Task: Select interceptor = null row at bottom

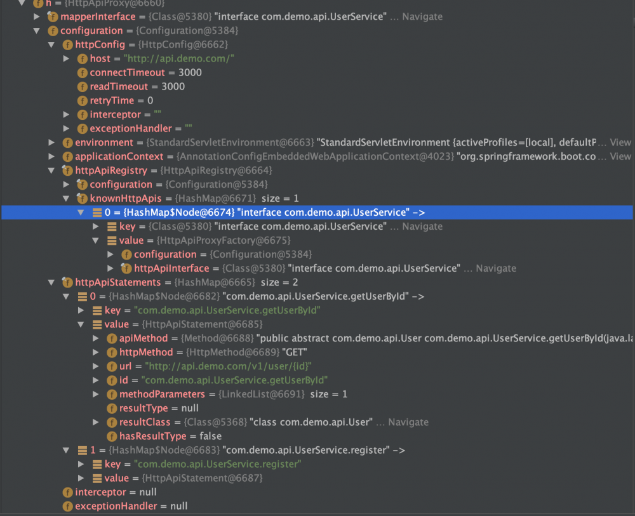Action: (x=317, y=492)
